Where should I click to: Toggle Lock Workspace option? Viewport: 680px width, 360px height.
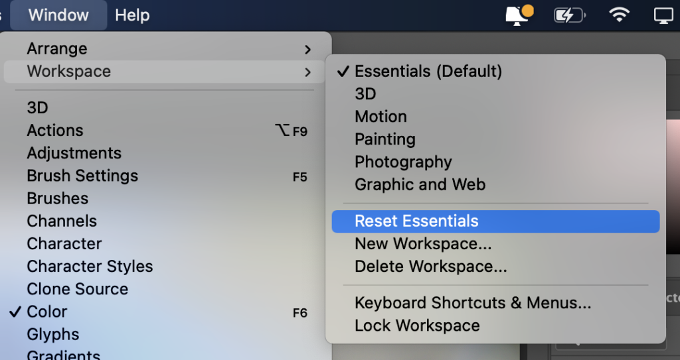(x=495, y=326)
